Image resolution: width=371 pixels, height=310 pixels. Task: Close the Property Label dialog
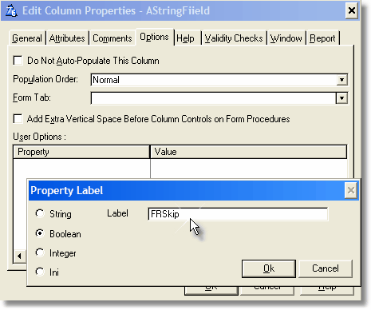[x=351, y=190]
